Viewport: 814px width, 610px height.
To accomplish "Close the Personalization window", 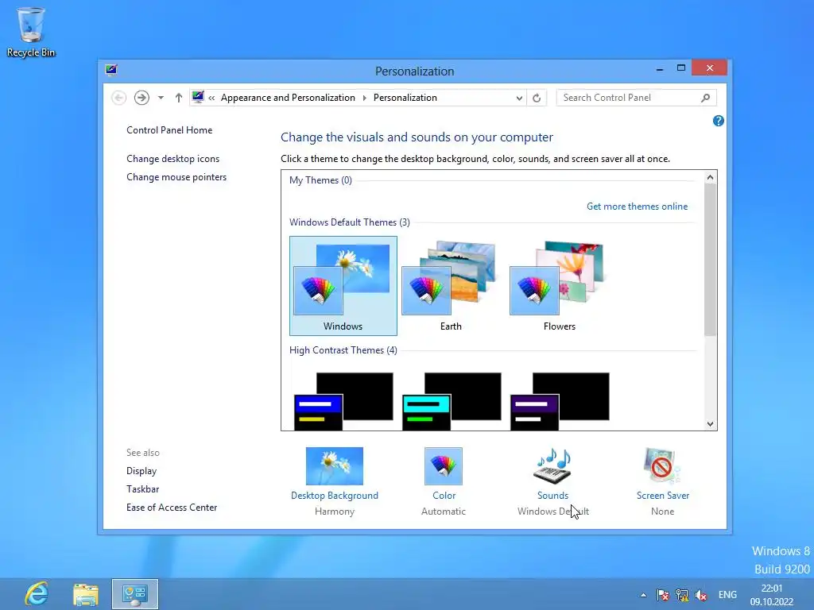I will point(709,68).
